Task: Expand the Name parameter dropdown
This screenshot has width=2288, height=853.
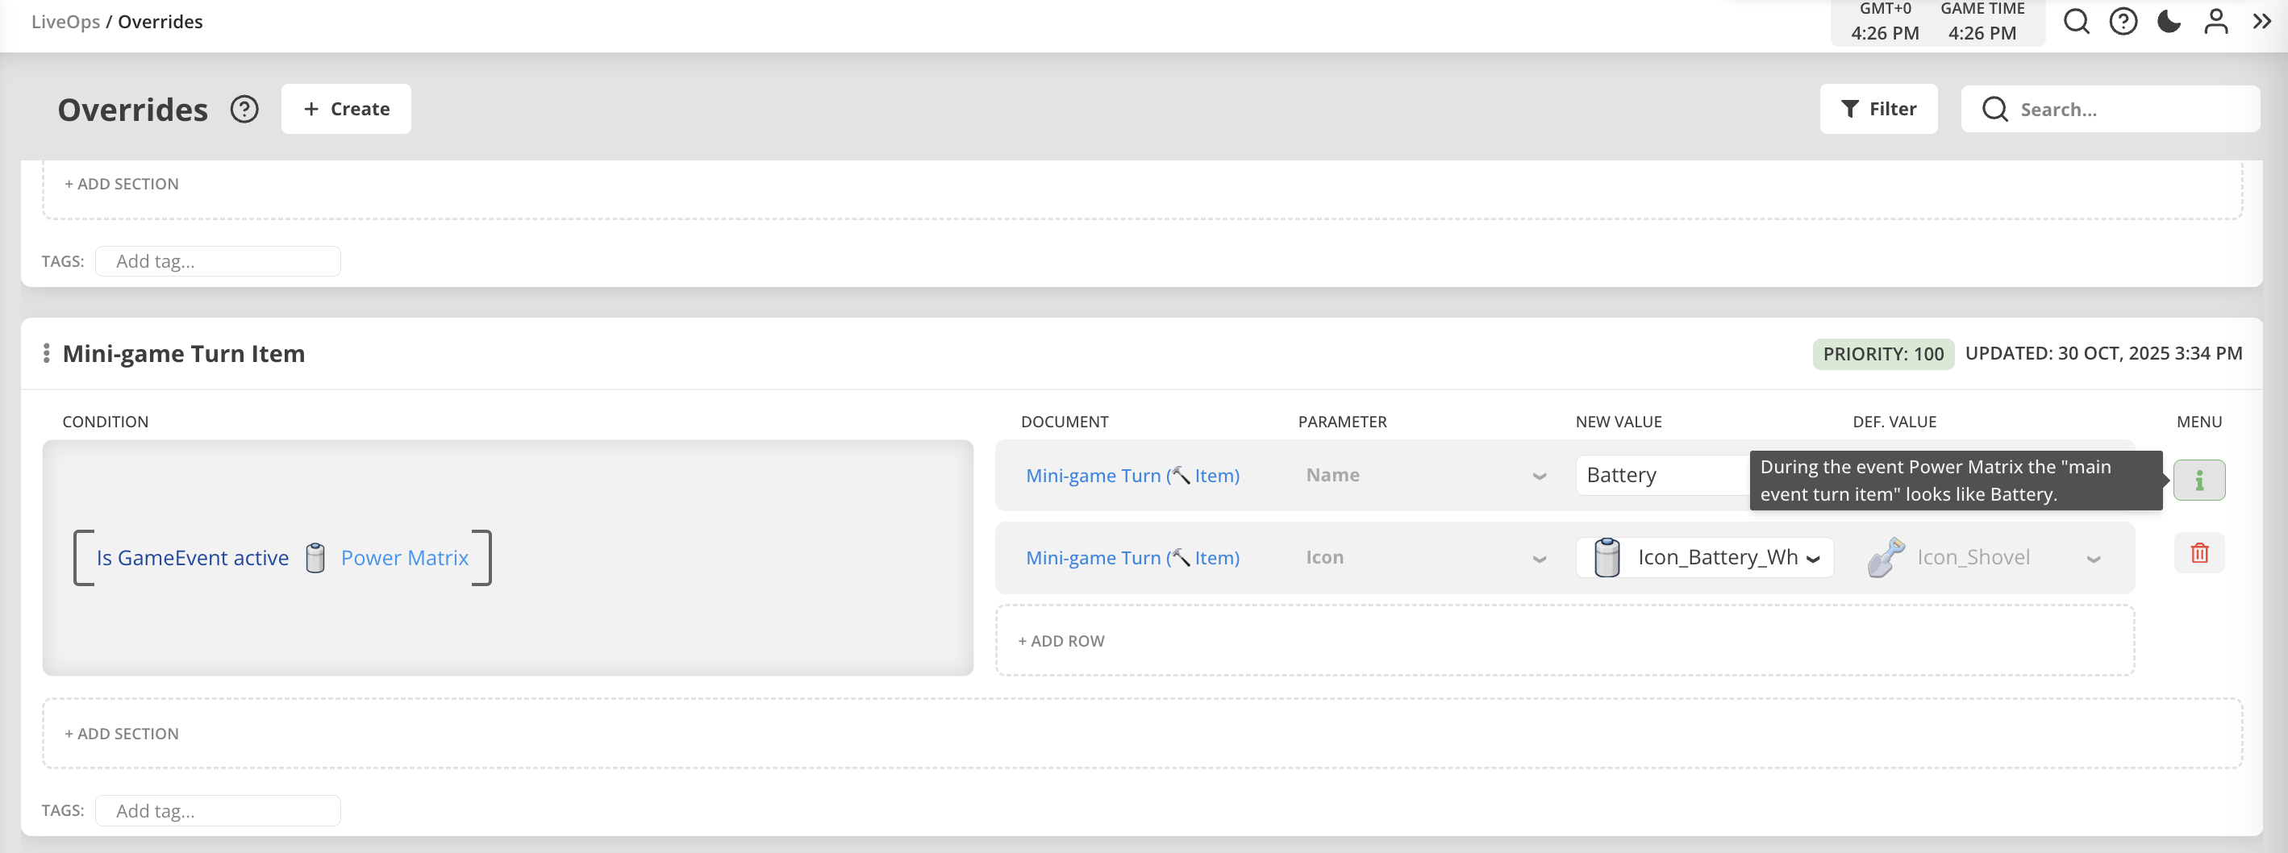Action: (x=1540, y=476)
